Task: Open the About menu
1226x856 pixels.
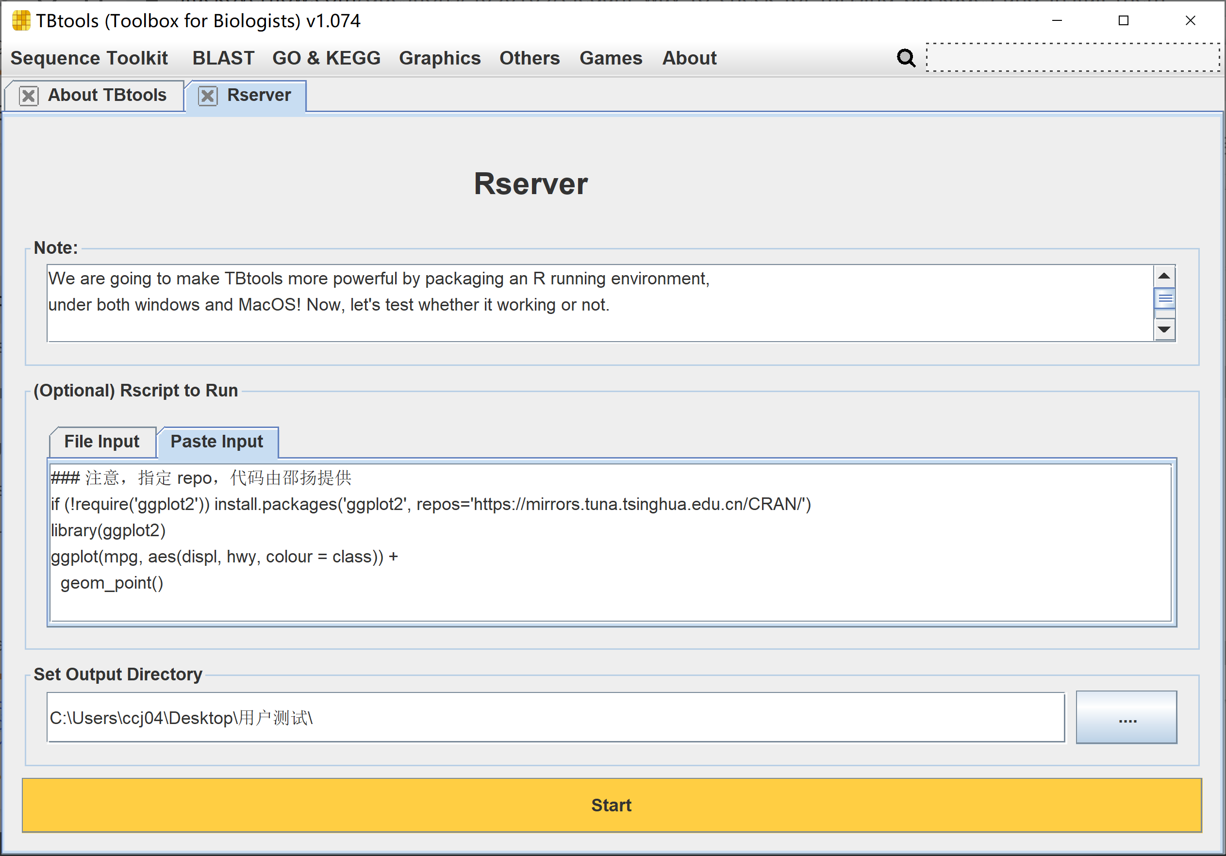Action: [689, 58]
